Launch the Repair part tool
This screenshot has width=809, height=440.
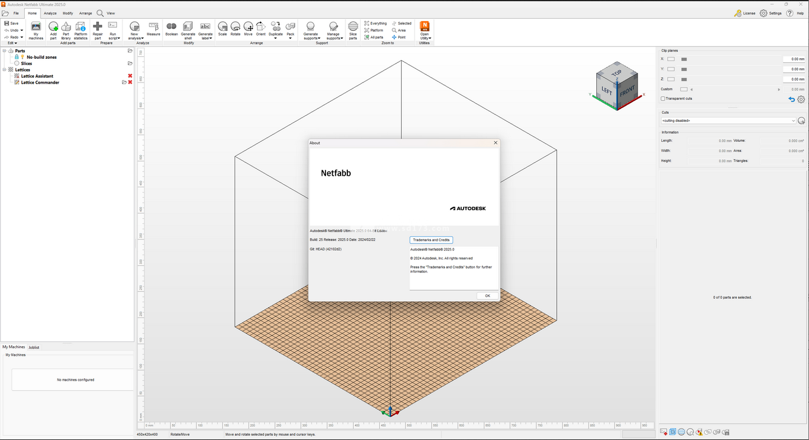(x=98, y=30)
